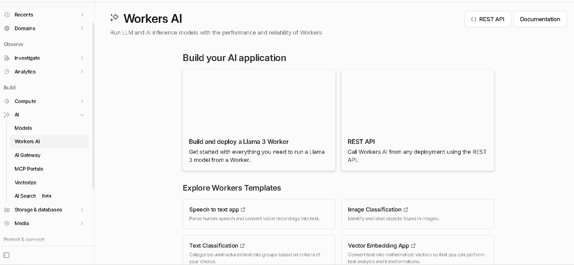Click the Build your AI application heading

(234, 58)
